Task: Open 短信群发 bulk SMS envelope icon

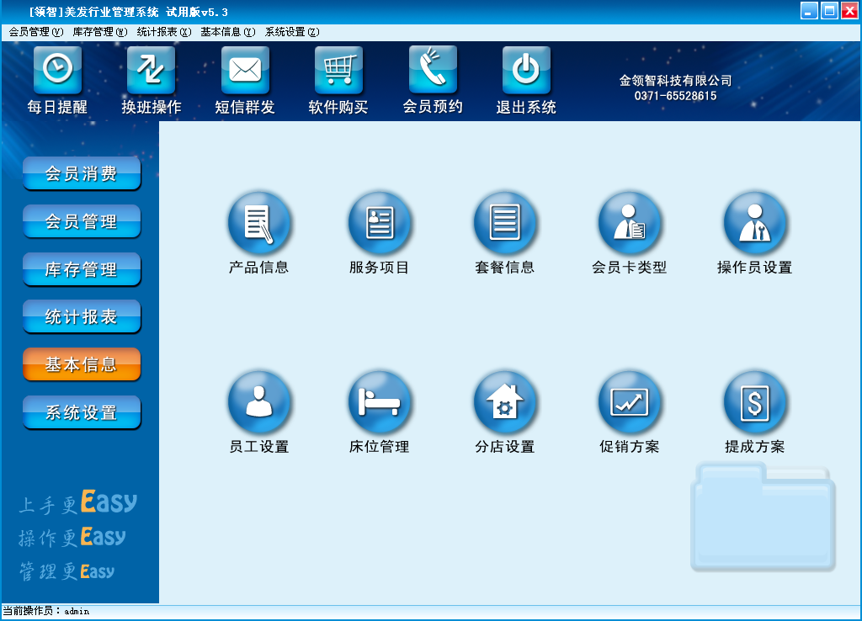Action: 245,71
